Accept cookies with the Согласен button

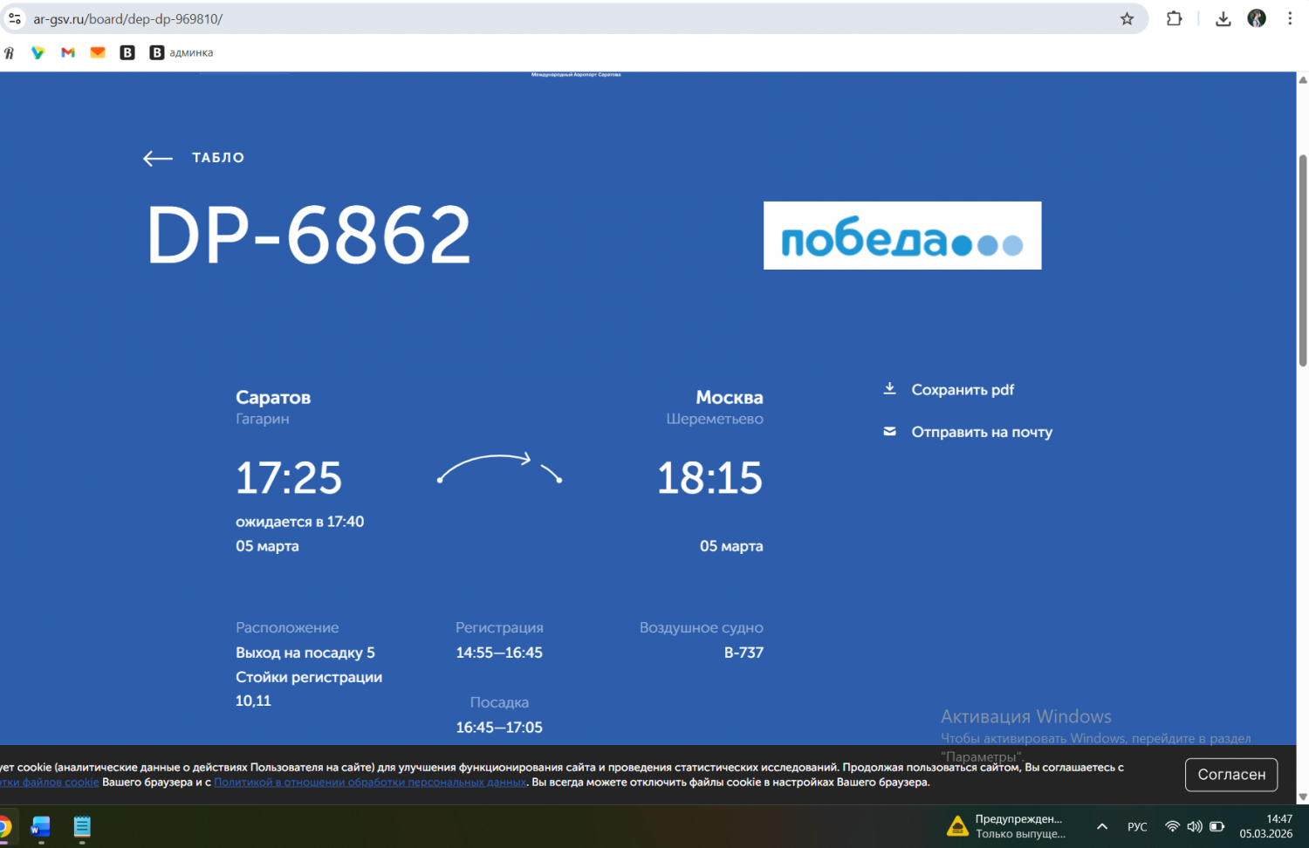tap(1230, 775)
